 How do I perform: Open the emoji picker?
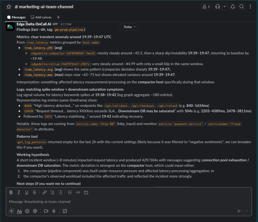tap(27, 211)
